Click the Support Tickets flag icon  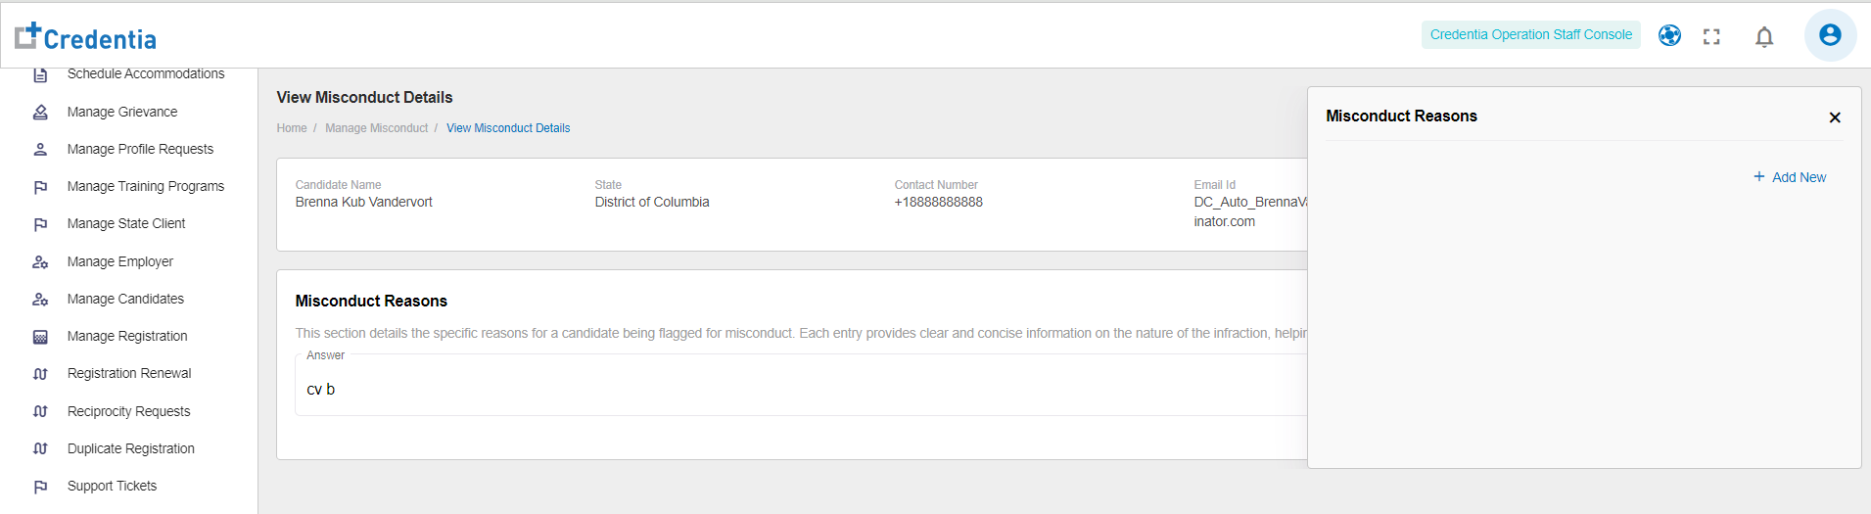tap(40, 487)
